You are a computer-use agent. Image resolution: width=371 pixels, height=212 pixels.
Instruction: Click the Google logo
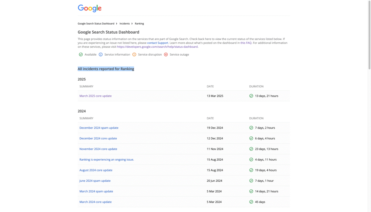(x=89, y=8)
